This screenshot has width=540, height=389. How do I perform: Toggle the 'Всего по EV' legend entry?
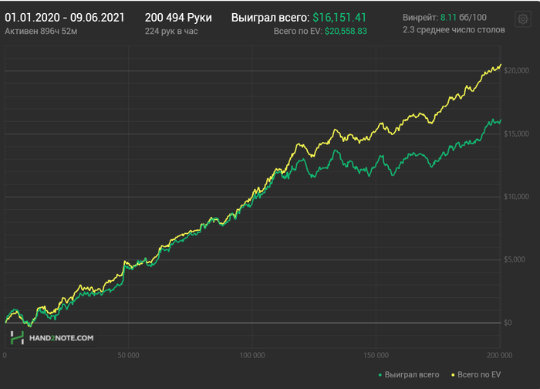[476, 374]
